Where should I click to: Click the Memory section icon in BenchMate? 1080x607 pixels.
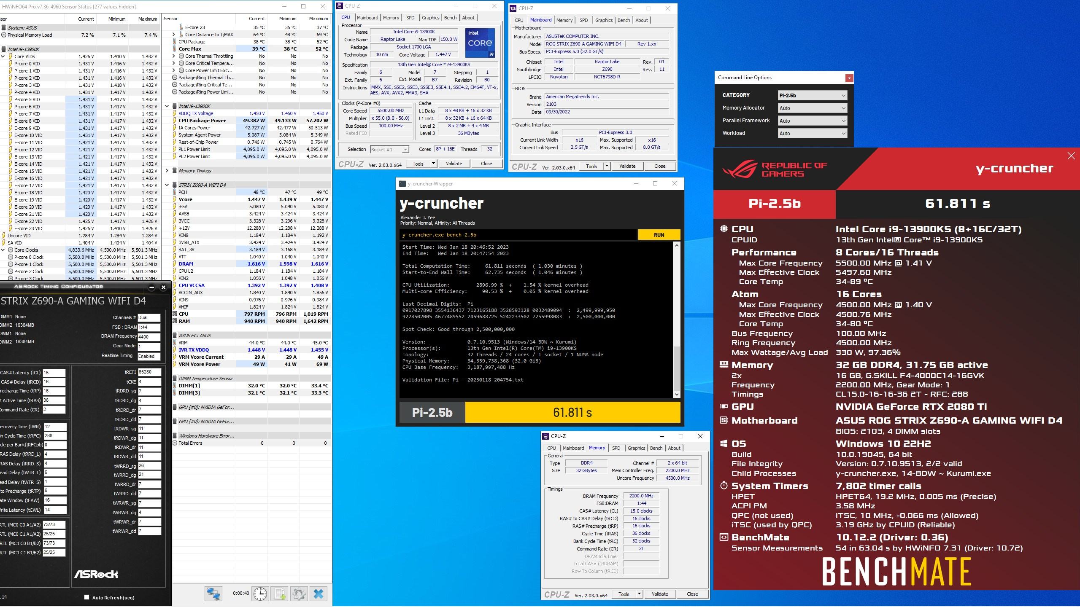coord(724,365)
